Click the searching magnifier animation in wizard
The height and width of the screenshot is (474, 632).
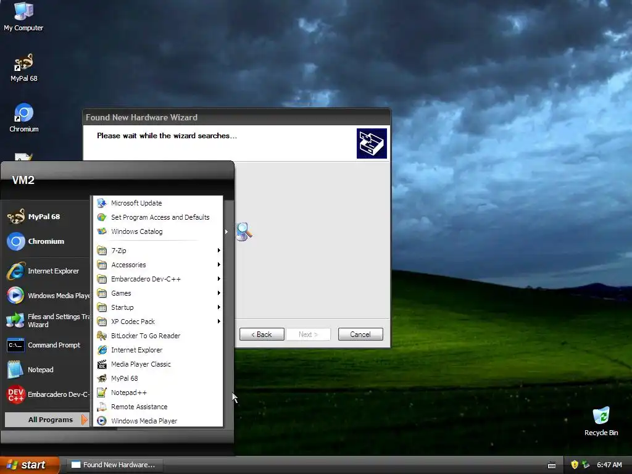click(x=244, y=232)
